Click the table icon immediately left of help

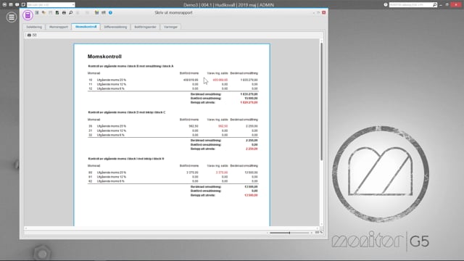[104, 13]
